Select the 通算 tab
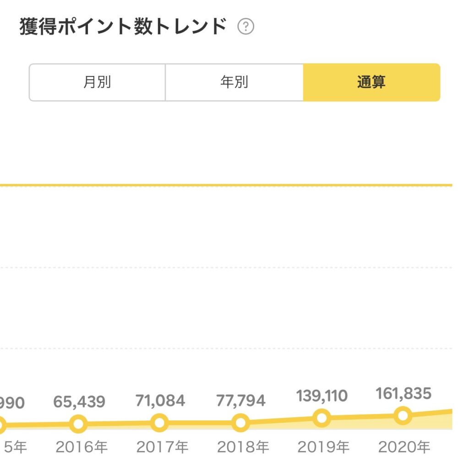This screenshot has width=469, height=469. point(371,82)
